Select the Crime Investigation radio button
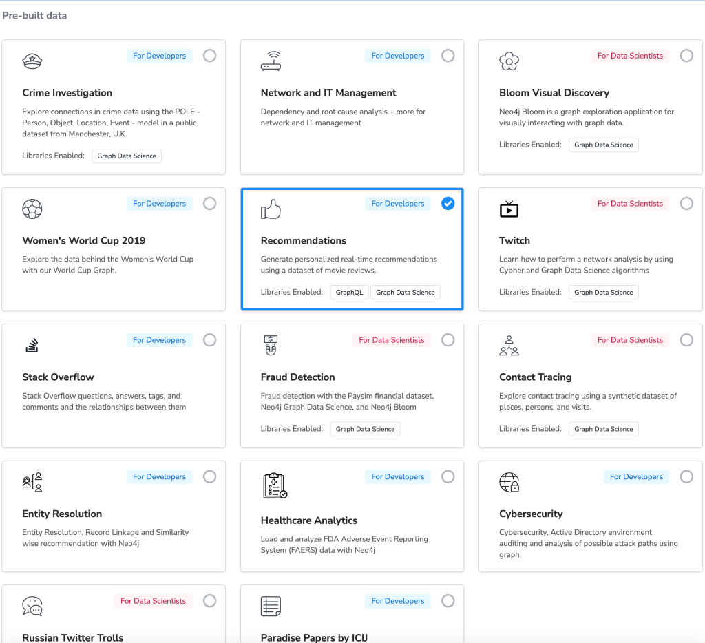Viewport: 705px width, 643px height. coord(209,56)
